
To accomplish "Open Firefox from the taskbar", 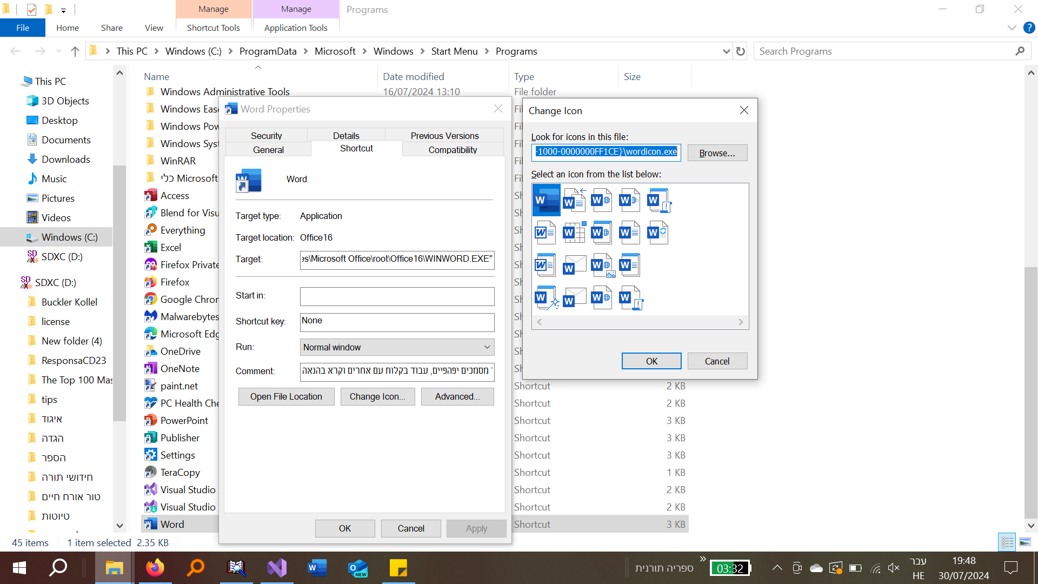I will (x=155, y=568).
